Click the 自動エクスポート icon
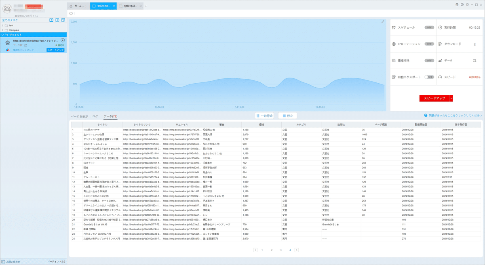The width and height of the screenshot is (485, 265). [394, 77]
